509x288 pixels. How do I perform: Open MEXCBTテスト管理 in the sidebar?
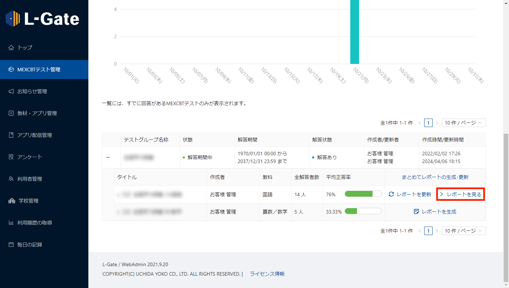coord(39,70)
